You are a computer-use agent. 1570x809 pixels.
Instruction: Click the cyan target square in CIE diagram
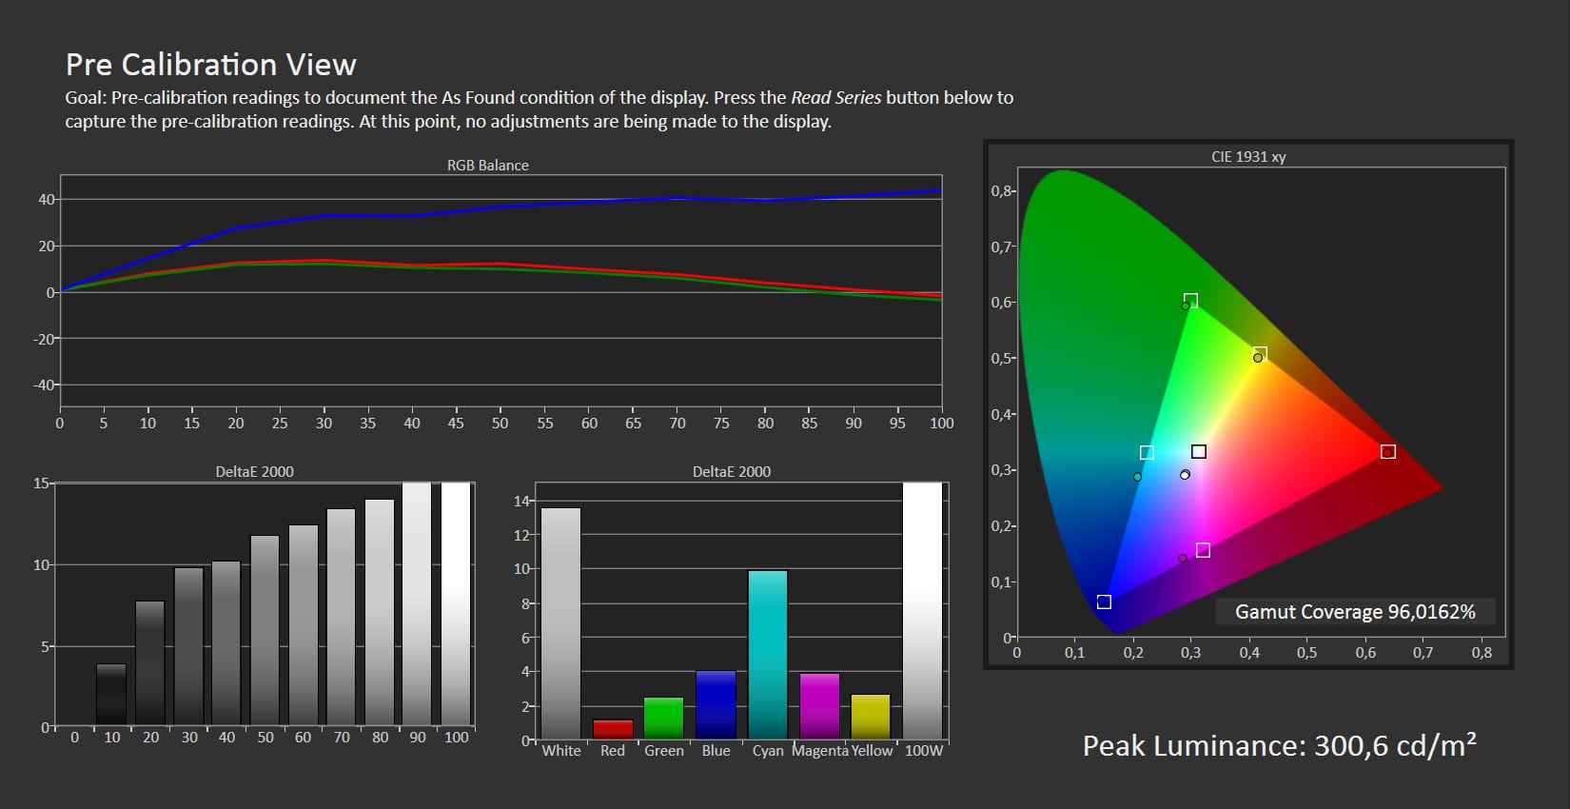[x=1147, y=452]
